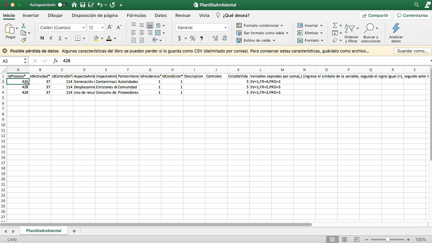The image size is (432, 243).
Task: Select the PlantillaAmbiental sheet tab
Action: pyautogui.click(x=44, y=231)
